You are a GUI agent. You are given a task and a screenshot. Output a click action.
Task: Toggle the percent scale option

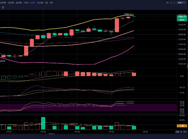pyautogui.click(x=181, y=132)
